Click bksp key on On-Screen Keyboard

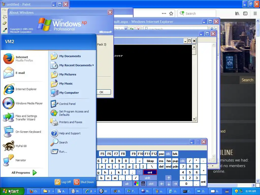point(150,161)
